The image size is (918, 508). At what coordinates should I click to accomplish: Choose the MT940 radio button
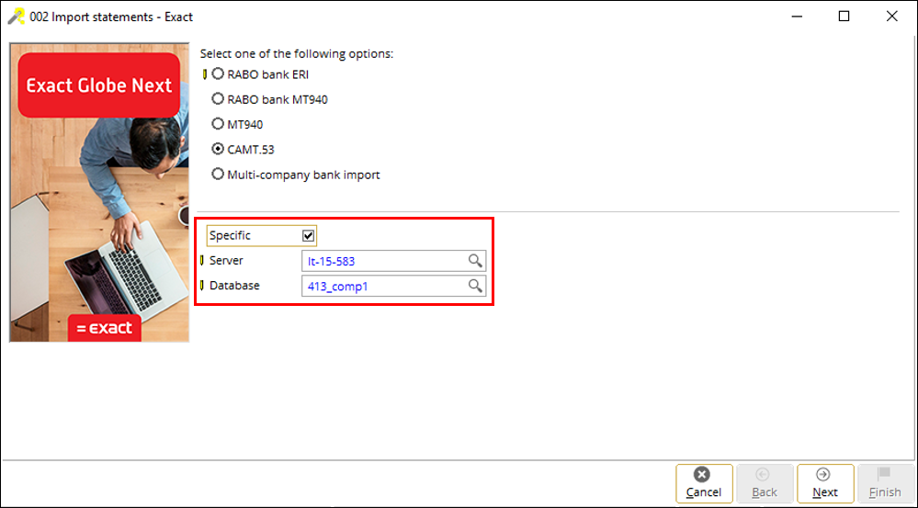click(218, 124)
